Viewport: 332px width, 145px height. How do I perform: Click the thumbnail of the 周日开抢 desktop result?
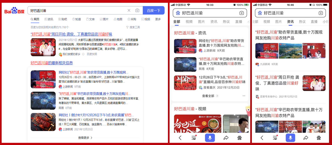point(43,47)
